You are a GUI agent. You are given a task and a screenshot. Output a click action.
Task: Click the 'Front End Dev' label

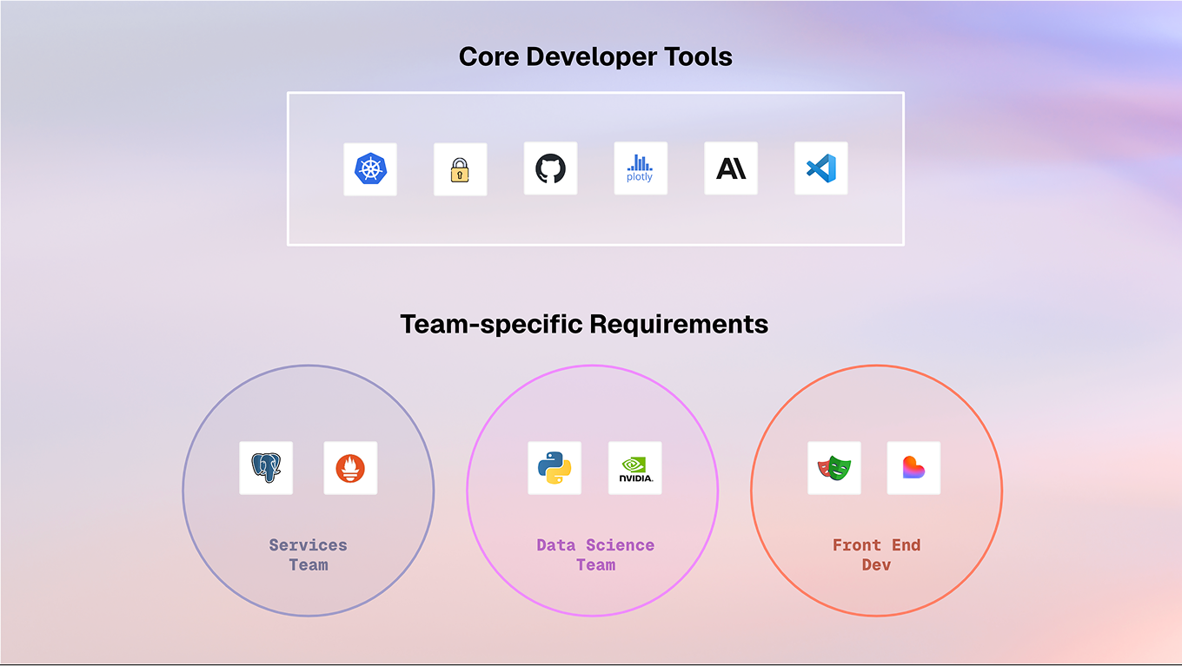pyautogui.click(x=876, y=555)
